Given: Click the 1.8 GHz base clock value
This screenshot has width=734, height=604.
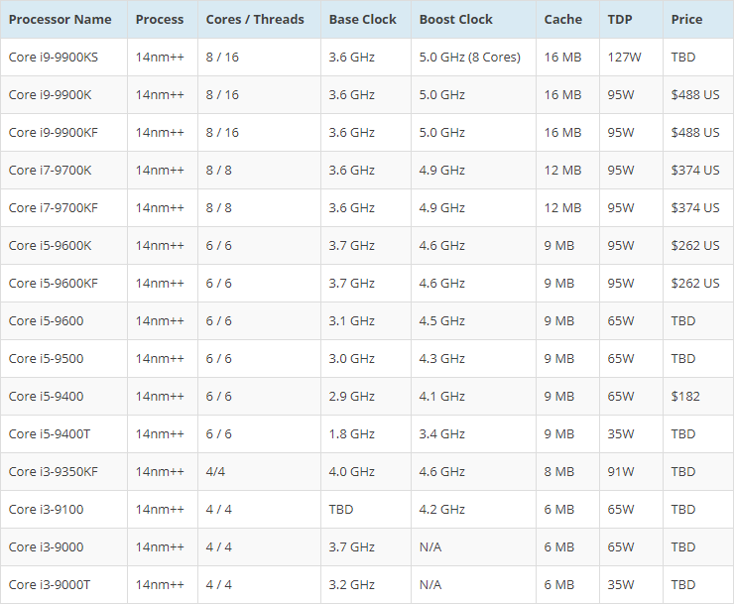Looking at the screenshot, I should pyautogui.click(x=351, y=434).
